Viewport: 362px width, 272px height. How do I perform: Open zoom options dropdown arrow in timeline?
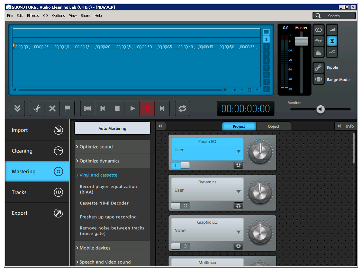pos(257,90)
